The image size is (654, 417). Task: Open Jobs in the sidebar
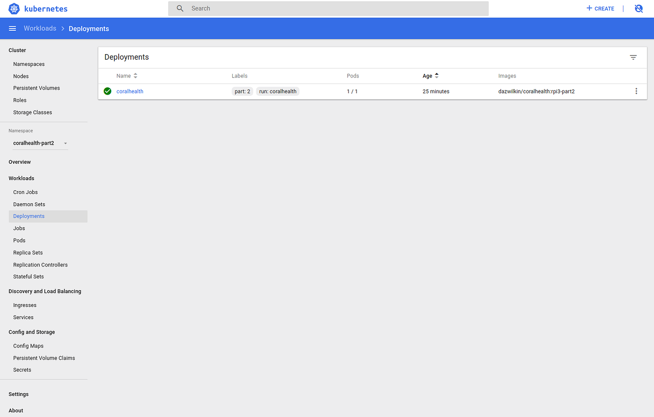click(19, 229)
